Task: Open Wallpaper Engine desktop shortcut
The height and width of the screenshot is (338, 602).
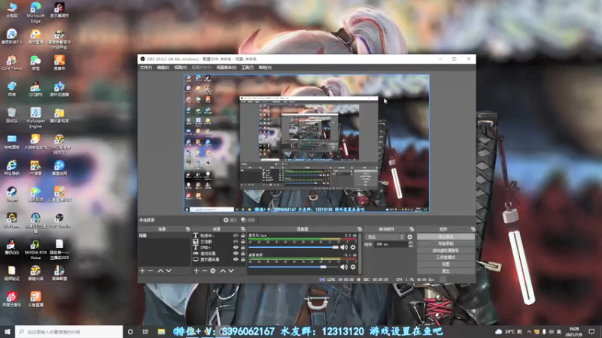Action: click(35, 117)
